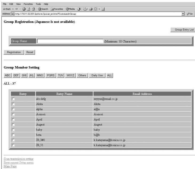Click the Go button next to address

(x=190, y=14)
